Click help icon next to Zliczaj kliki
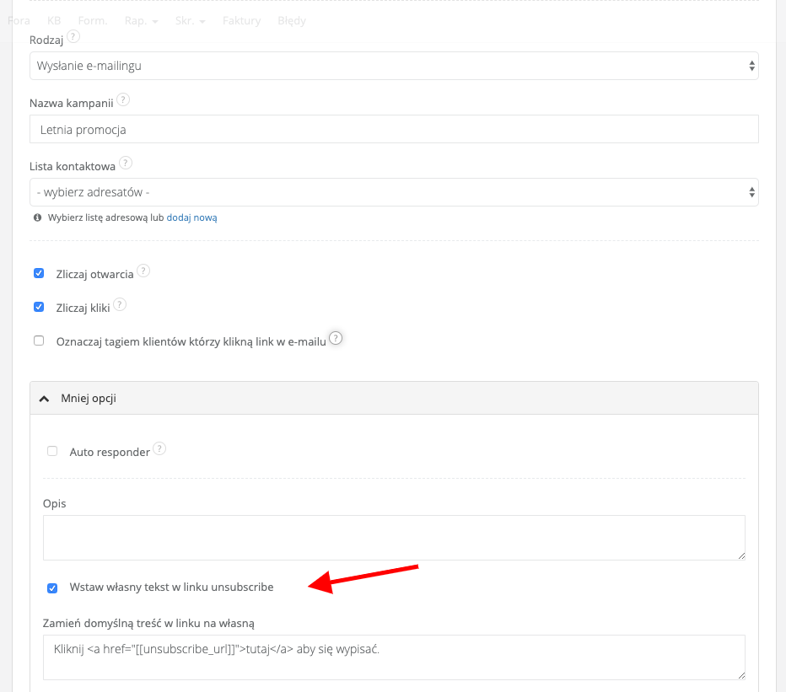Image resolution: width=786 pixels, height=692 pixels. pos(121,305)
